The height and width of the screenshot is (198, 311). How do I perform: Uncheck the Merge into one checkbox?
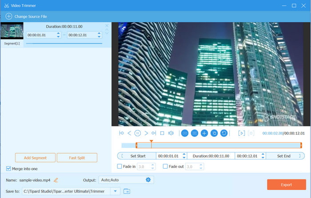[x=9, y=168]
